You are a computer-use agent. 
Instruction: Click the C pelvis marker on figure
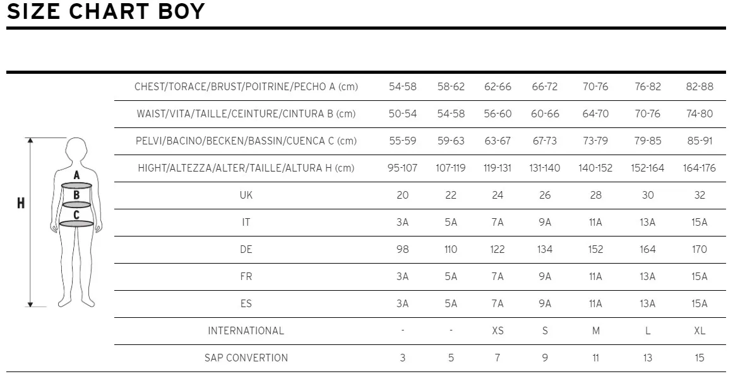[76, 215]
